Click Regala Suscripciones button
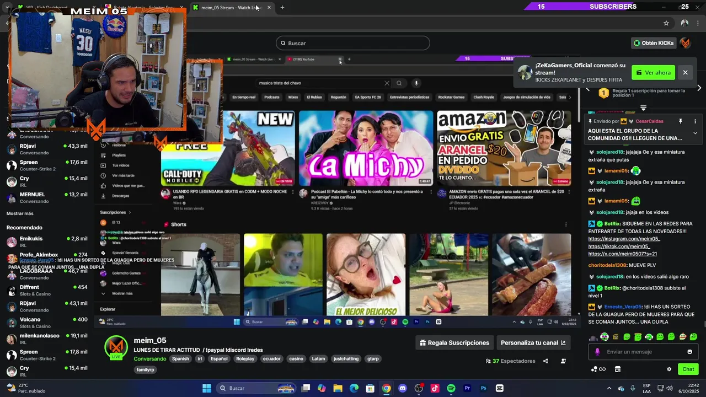 tap(454, 342)
